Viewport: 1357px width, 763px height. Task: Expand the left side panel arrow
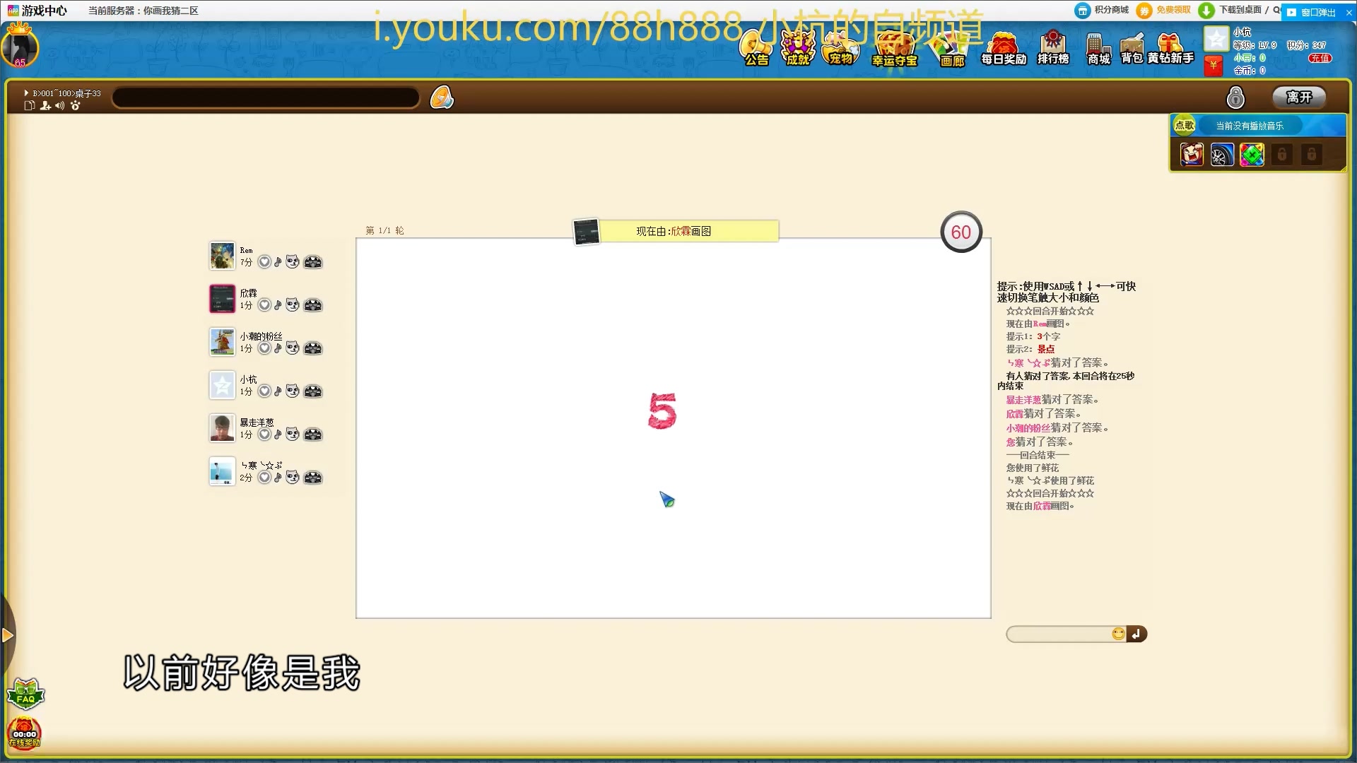7,635
